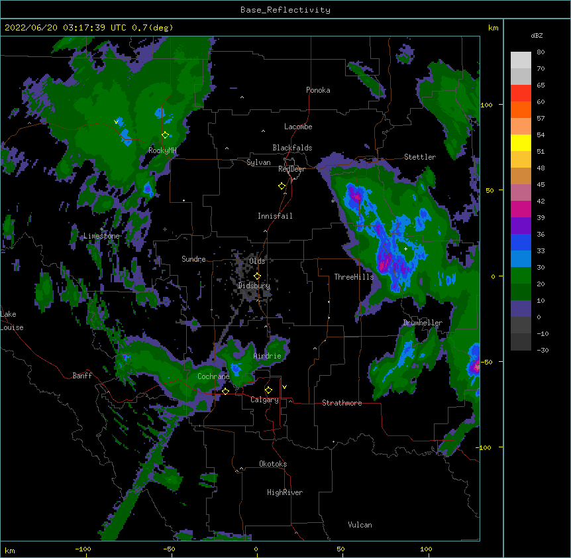The width and height of the screenshot is (571, 558).
Task: Click the ThreeHills label
Action: (x=354, y=277)
